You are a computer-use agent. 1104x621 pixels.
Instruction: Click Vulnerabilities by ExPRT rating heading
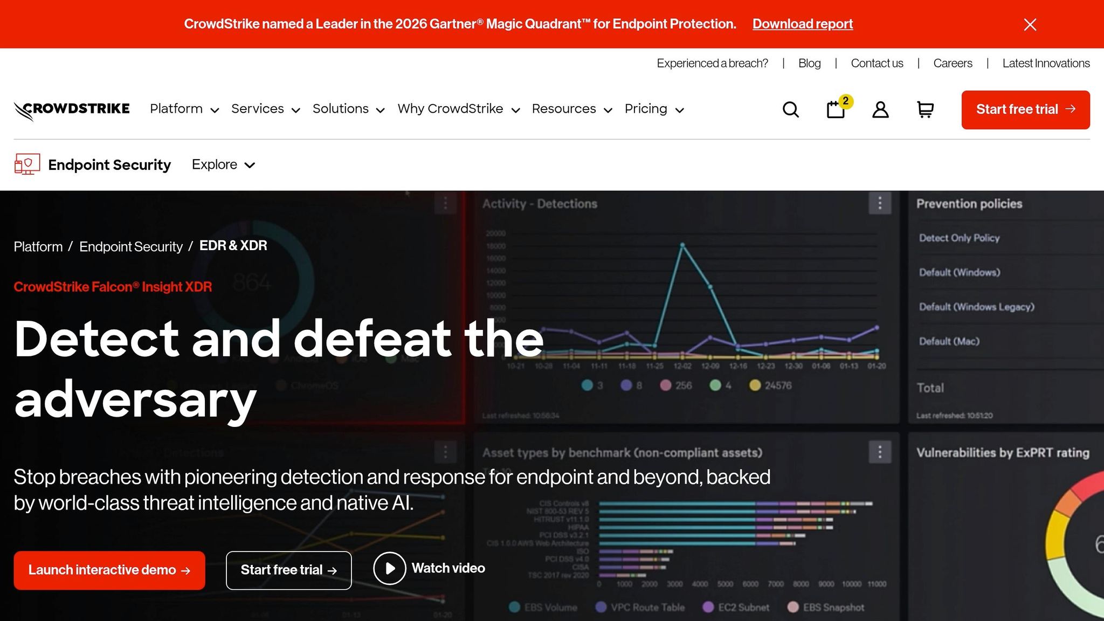(1003, 453)
